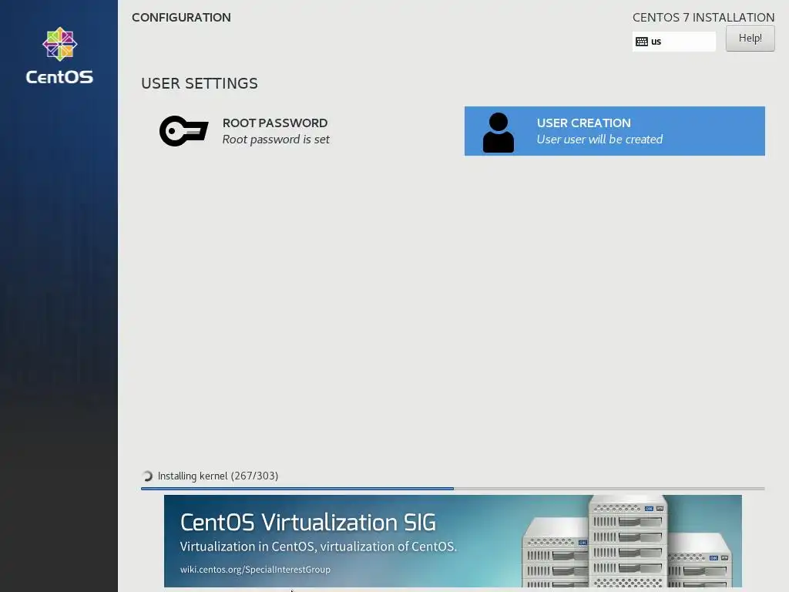Click the CentOS Virtualization SIG banner

tap(453, 540)
